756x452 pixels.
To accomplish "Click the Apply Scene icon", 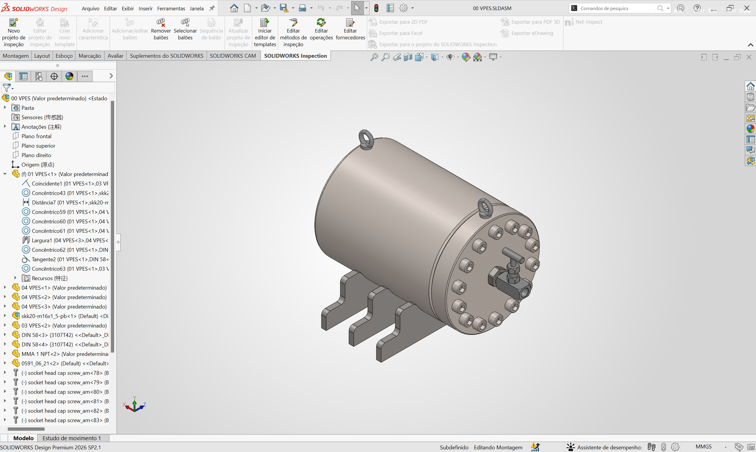I will (x=477, y=57).
